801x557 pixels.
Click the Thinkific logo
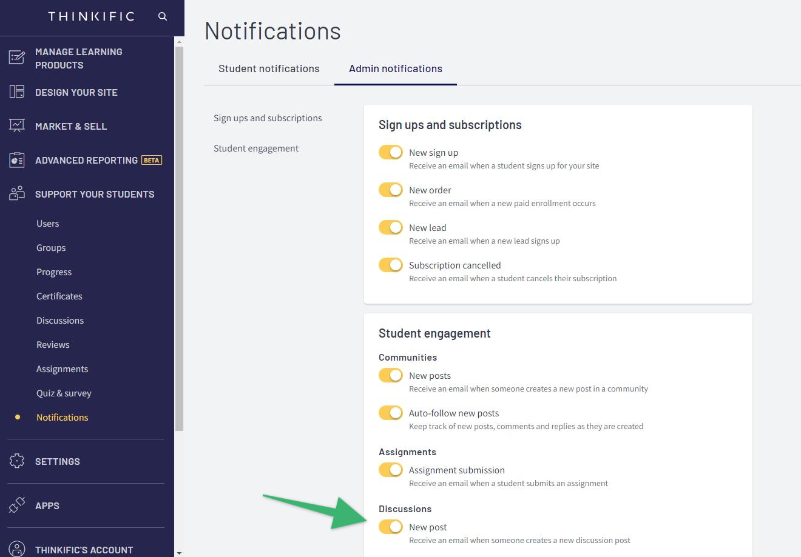point(91,16)
